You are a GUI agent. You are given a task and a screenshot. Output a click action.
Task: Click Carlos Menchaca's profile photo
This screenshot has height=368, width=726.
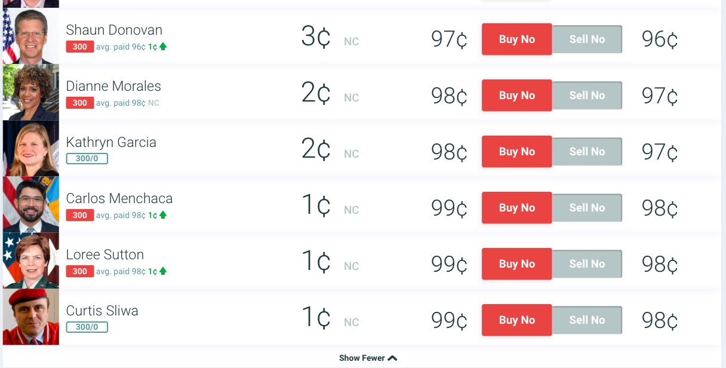31,205
